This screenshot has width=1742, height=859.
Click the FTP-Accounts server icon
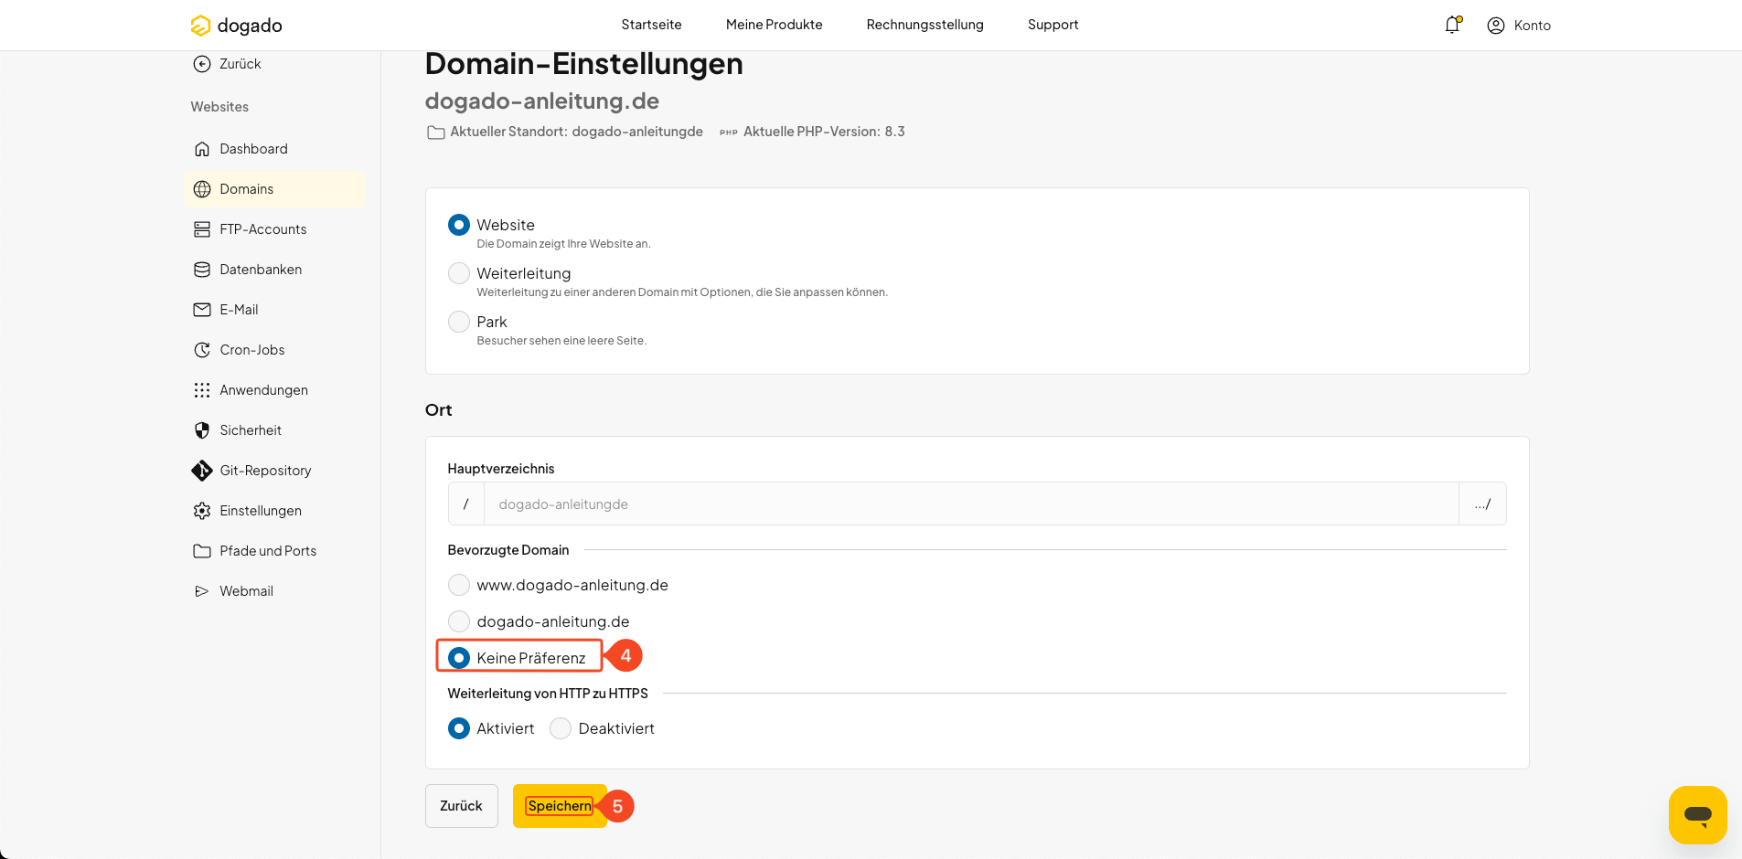pyautogui.click(x=202, y=229)
